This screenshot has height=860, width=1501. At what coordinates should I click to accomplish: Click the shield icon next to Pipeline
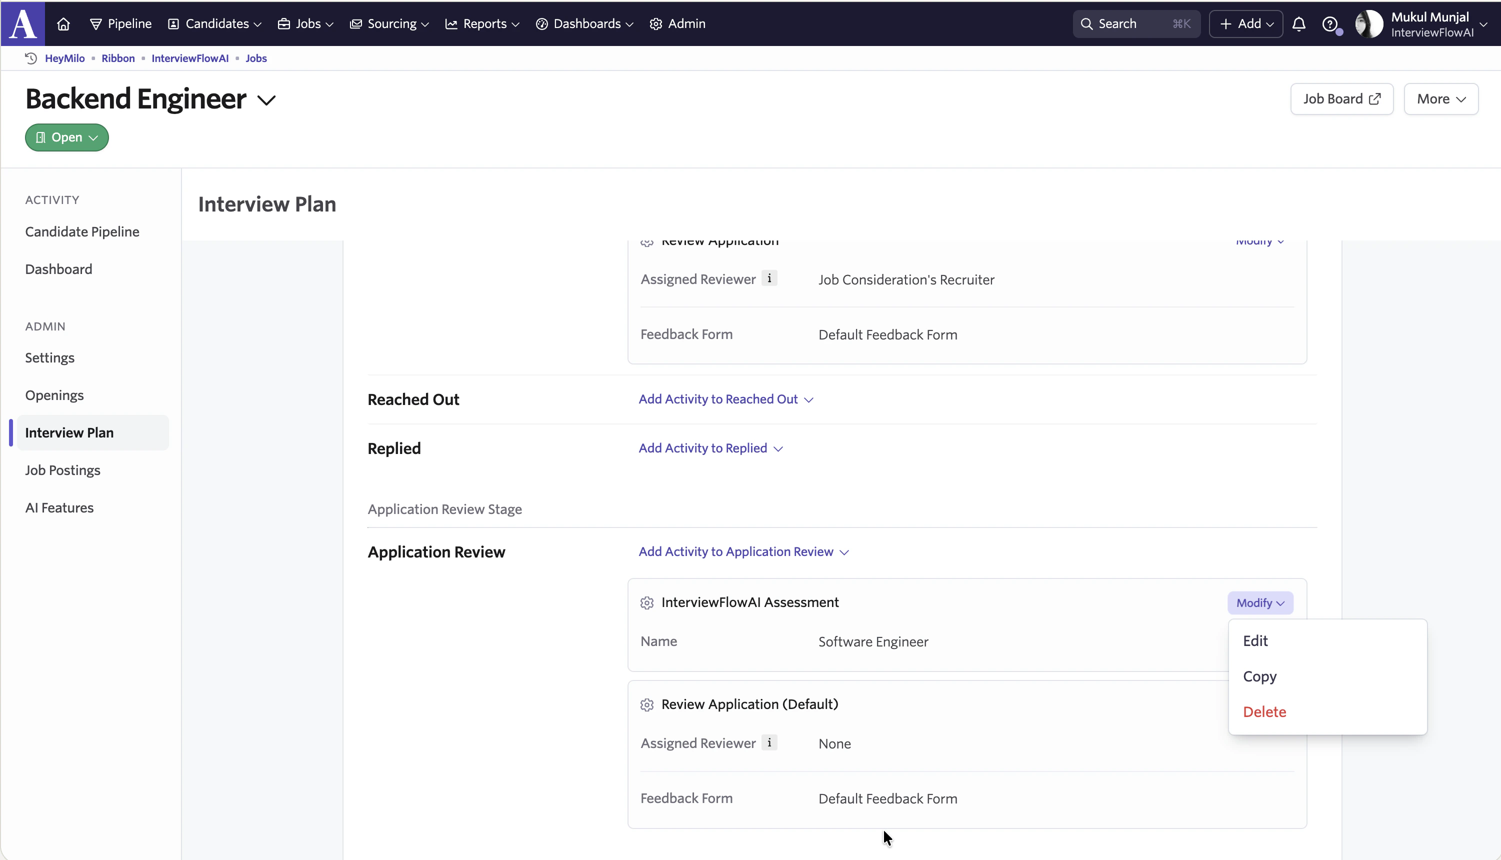(97, 23)
